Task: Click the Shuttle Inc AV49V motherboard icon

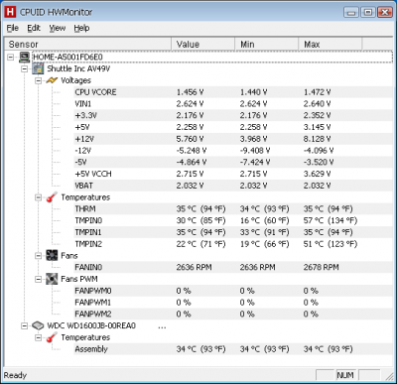Action: [x=38, y=68]
